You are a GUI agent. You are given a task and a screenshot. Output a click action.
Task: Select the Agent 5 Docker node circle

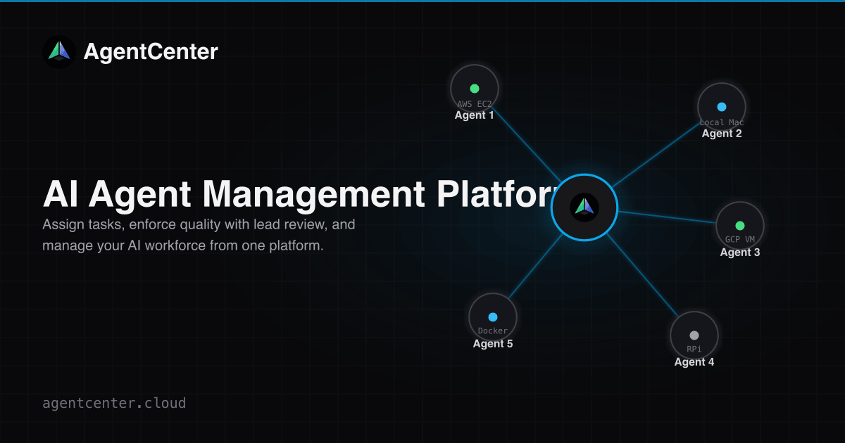coord(493,317)
